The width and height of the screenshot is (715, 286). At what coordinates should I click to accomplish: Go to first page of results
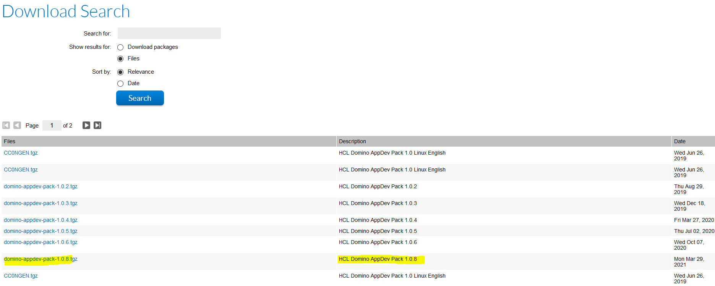(x=6, y=125)
